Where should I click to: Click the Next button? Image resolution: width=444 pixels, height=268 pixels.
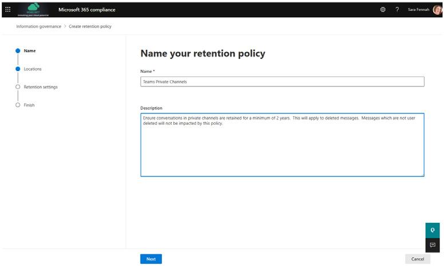(151, 259)
